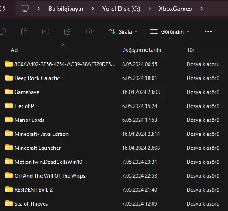Click the Share icon in toolbar
228x211 pixels.
click(x=67, y=31)
